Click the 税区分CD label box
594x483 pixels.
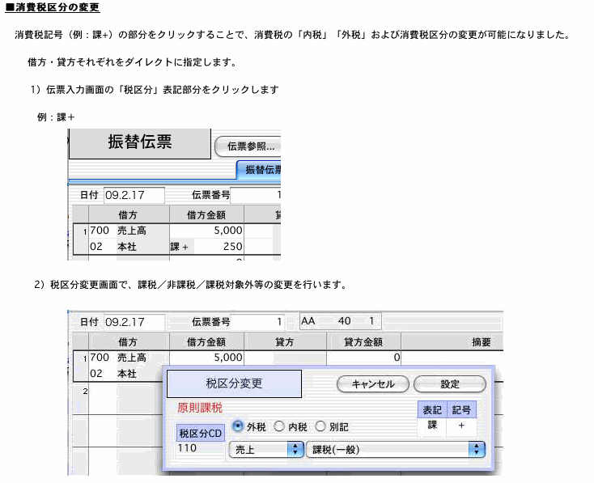(199, 432)
